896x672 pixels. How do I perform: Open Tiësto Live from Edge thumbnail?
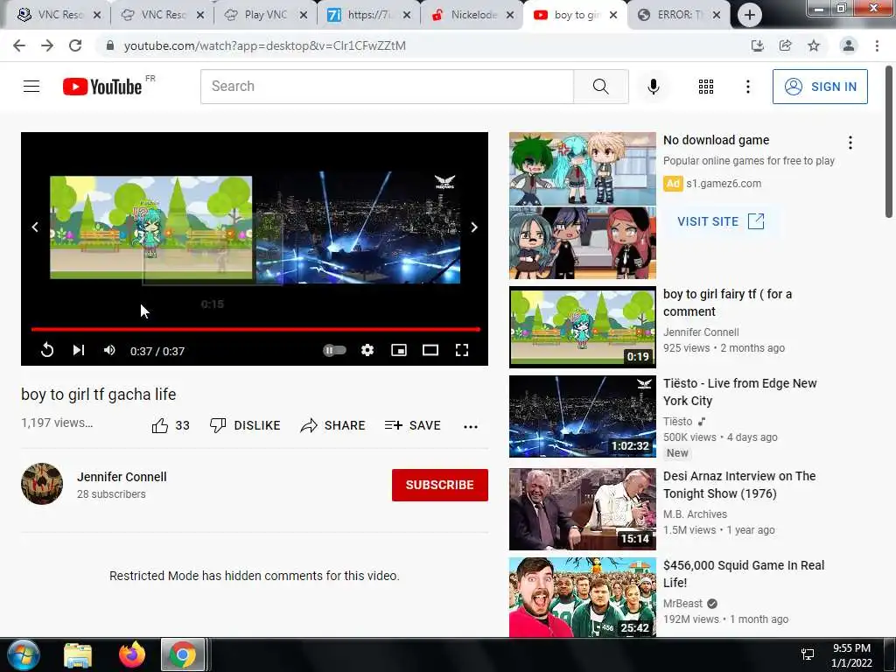point(582,416)
